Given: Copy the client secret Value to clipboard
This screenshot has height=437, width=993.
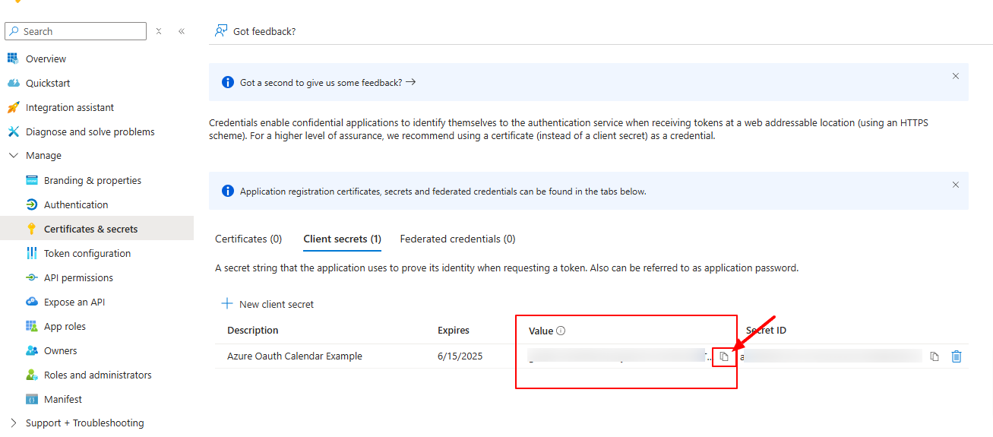Looking at the screenshot, I should click(724, 356).
